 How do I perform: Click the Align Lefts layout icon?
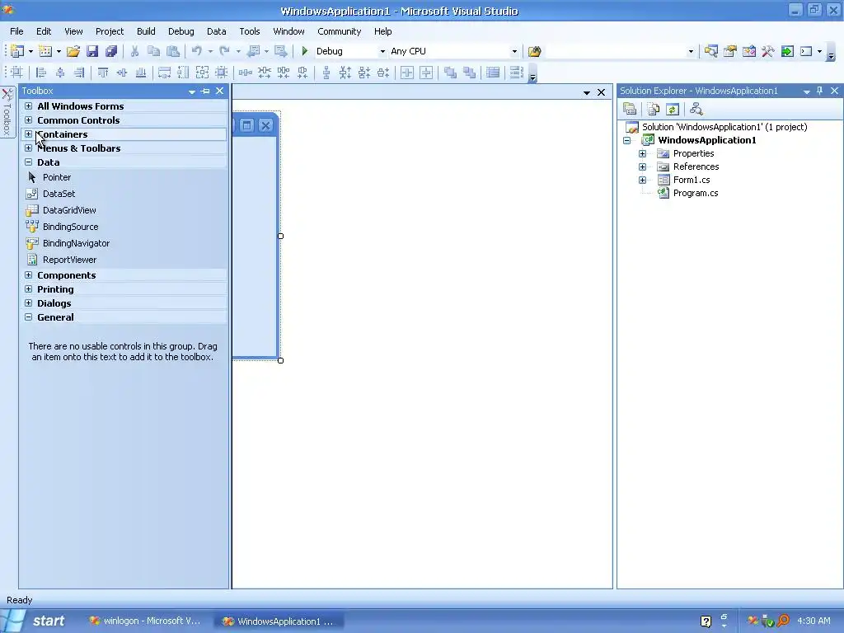point(41,73)
